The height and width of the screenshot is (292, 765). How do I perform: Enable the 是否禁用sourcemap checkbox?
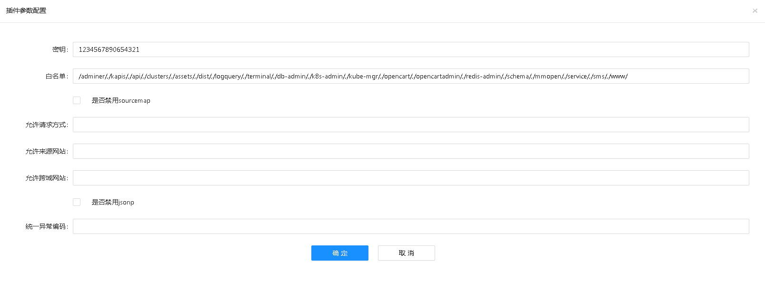[77, 100]
